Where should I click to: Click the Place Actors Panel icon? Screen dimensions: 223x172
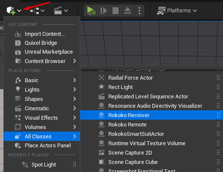[18, 146]
